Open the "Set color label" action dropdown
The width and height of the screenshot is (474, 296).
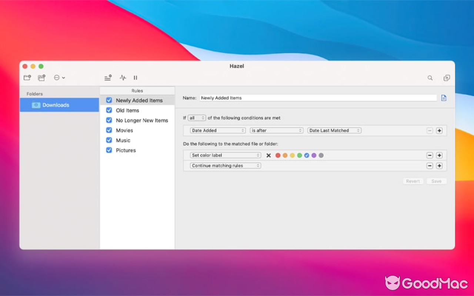[x=225, y=155]
